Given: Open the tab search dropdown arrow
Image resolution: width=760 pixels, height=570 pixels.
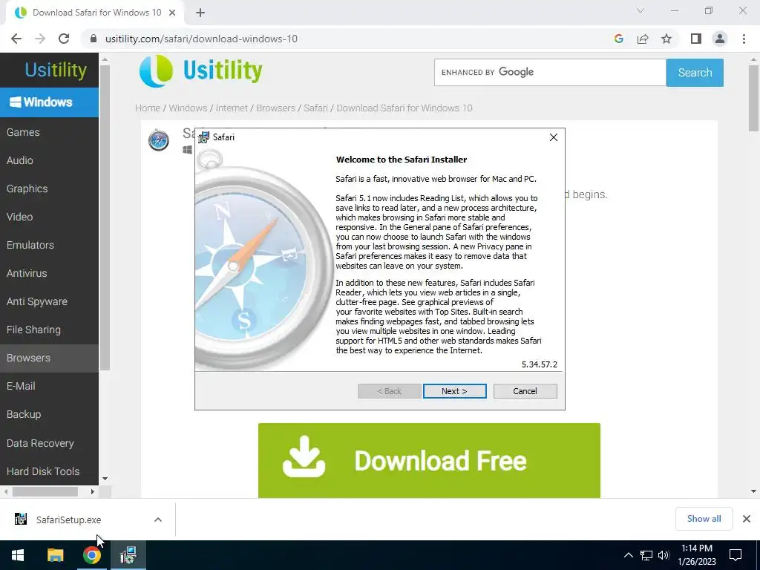Looking at the screenshot, I should click(641, 10).
